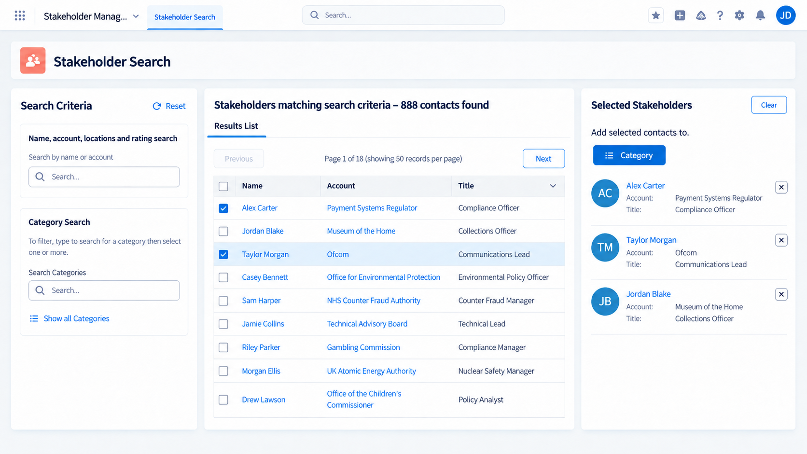Uncheck the Alex Carter row checkbox
The image size is (807, 454).
pos(223,208)
